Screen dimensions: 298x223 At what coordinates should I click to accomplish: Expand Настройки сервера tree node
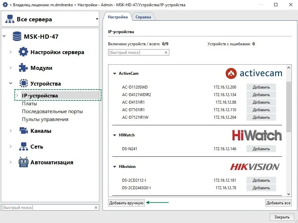(x=10, y=52)
